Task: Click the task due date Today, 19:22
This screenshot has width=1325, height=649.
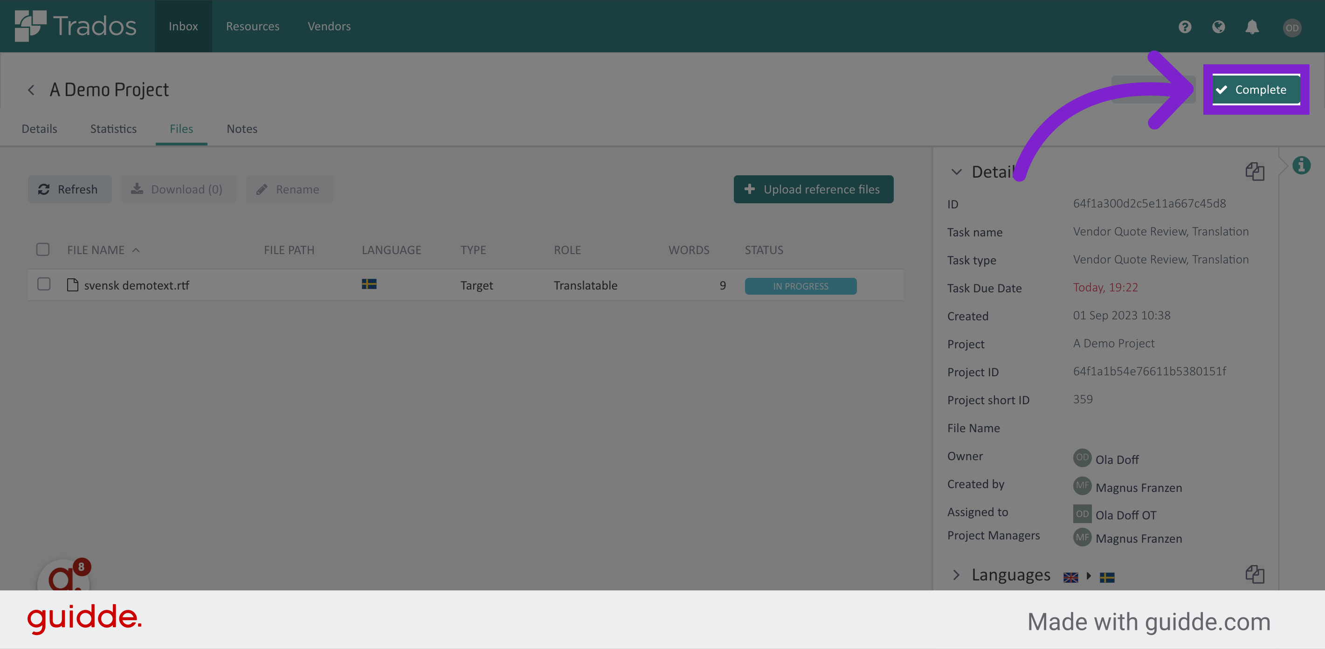Action: (1105, 288)
